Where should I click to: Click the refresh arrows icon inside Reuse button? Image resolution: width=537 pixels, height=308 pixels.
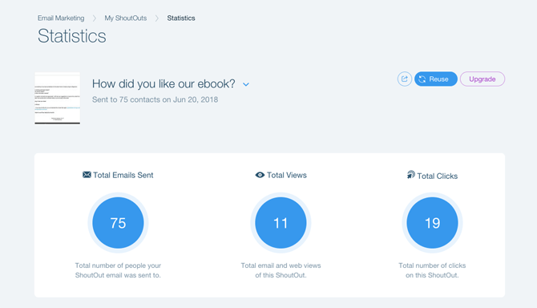pyautogui.click(x=422, y=79)
